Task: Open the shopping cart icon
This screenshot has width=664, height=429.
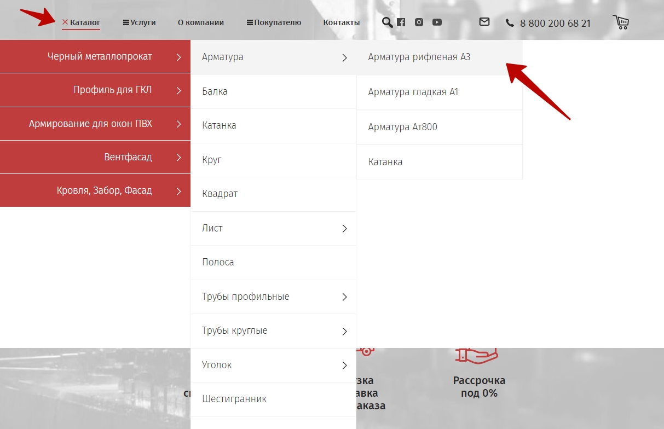Action: coord(621,22)
